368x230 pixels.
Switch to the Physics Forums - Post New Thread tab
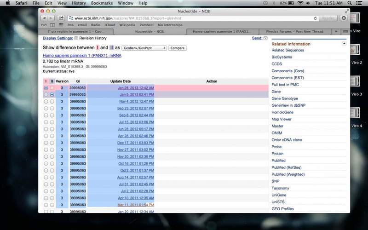295,31
